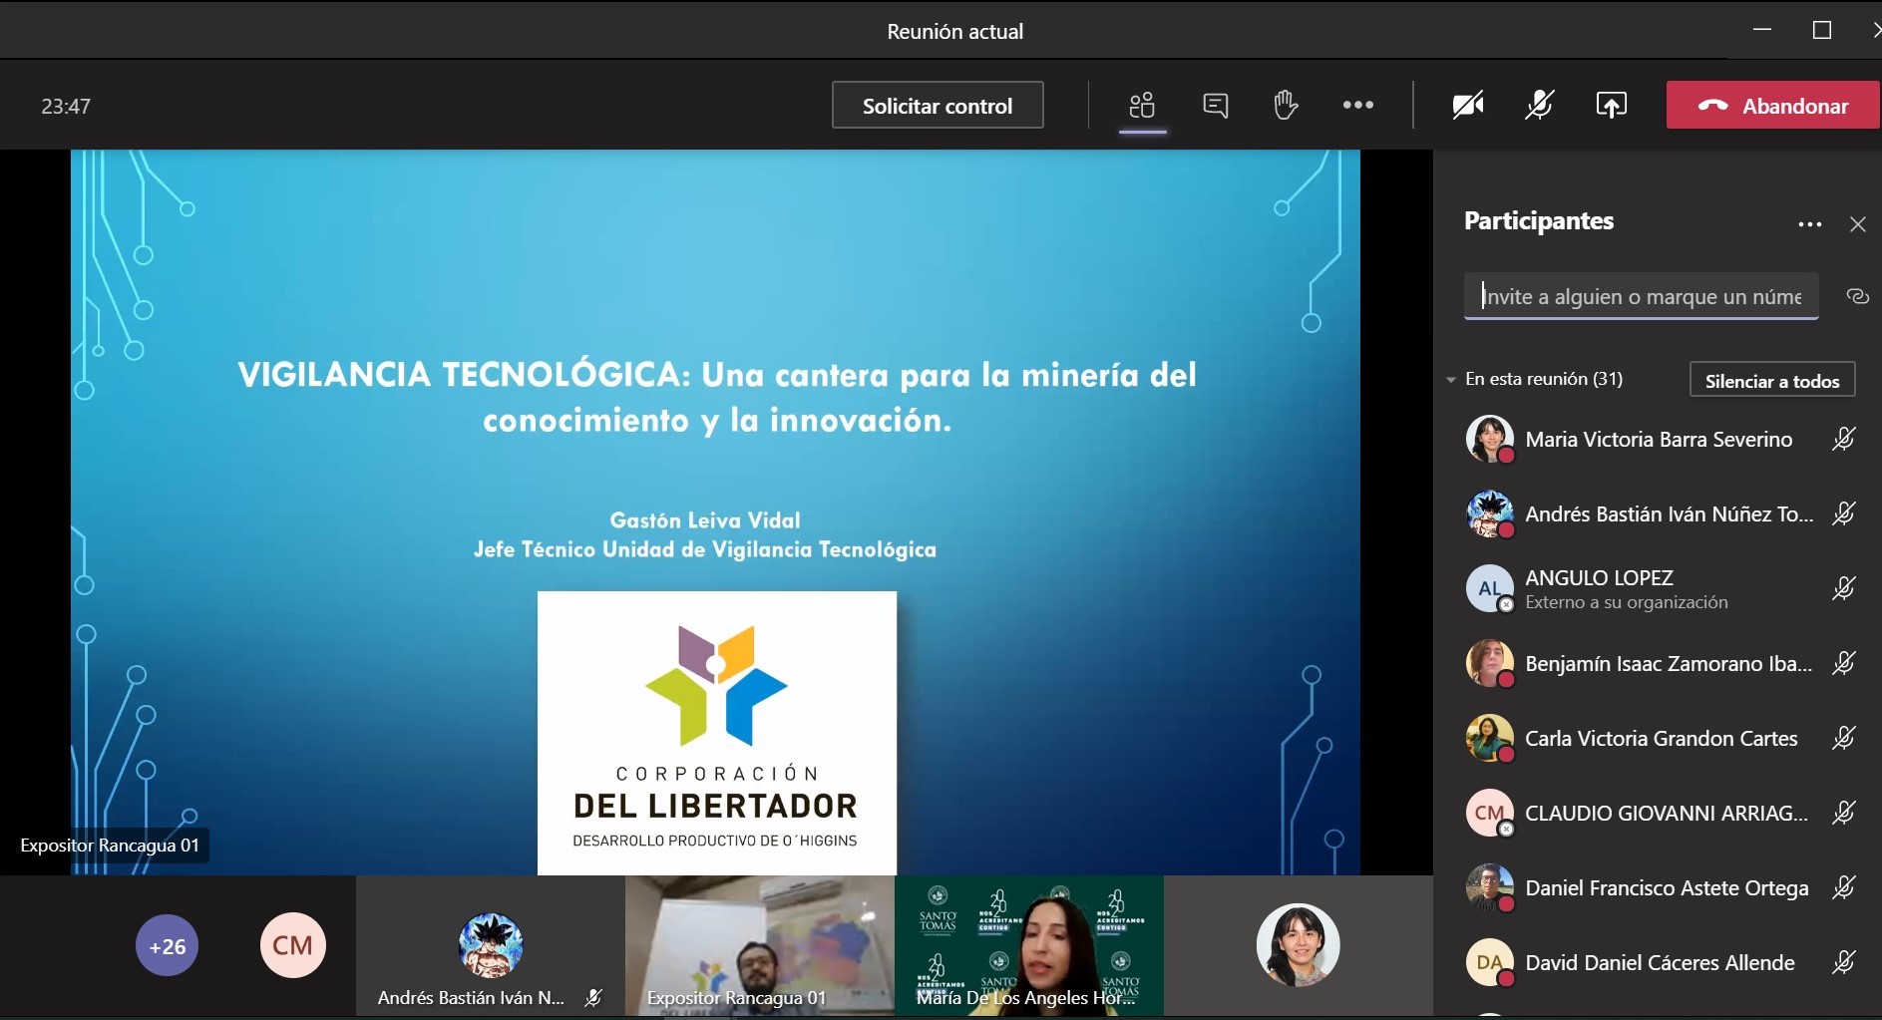
Task: Minimize the Reunión actual window
Action: [x=1762, y=30]
